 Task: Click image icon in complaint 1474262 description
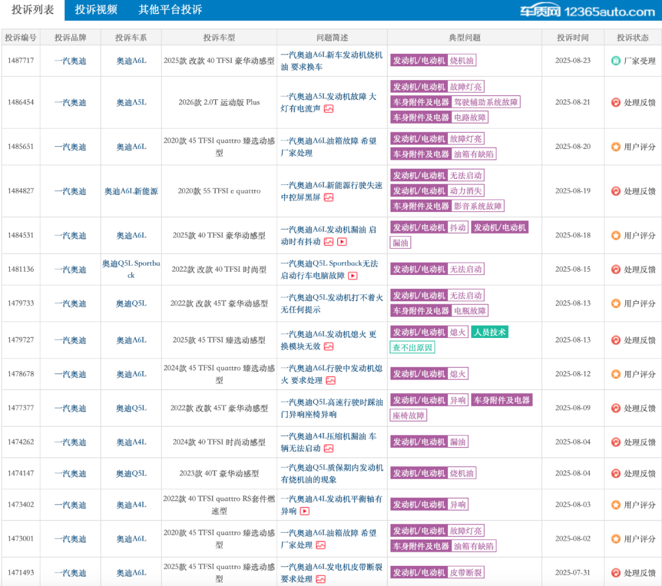pos(329,448)
